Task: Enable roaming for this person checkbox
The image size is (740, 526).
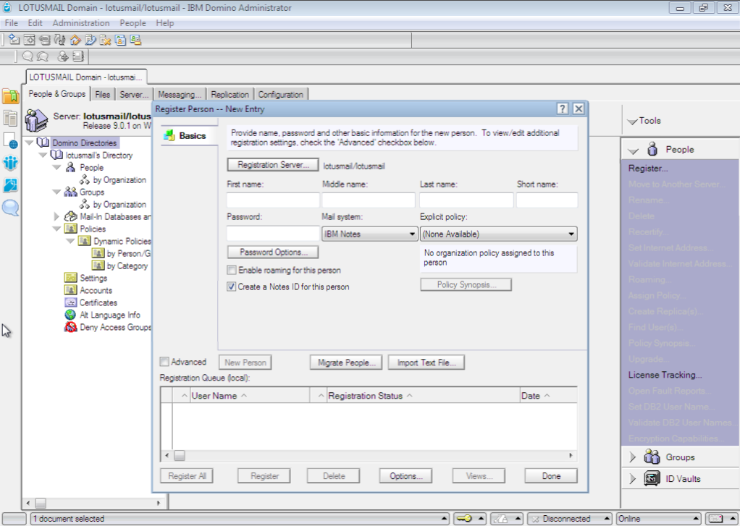Action: 232,271
